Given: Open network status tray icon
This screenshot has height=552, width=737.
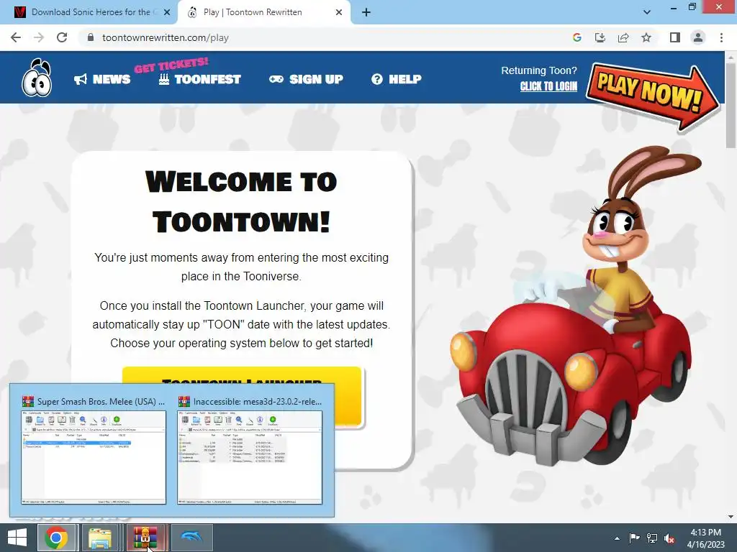Looking at the screenshot, I should [x=652, y=538].
